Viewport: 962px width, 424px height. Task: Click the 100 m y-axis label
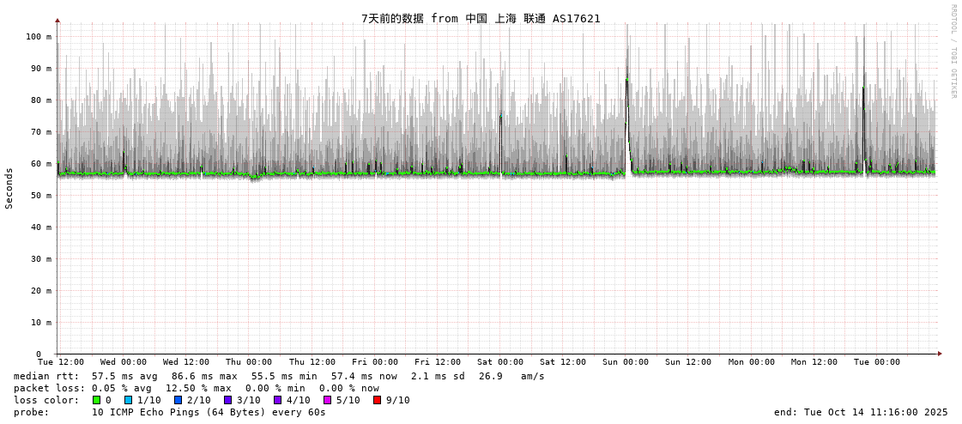39,37
